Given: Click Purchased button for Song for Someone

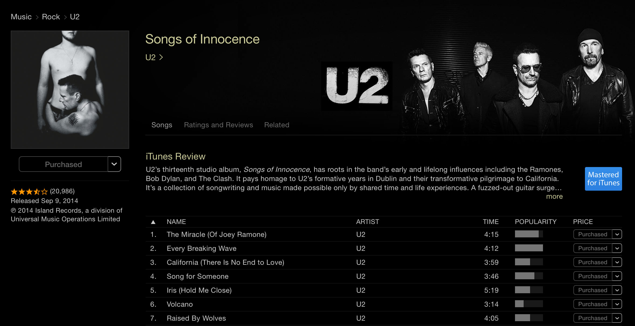Looking at the screenshot, I should pyautogui.click(x=592, y=276).
